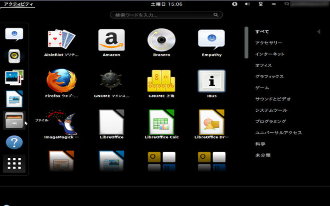Select the インターネット category

270,54
